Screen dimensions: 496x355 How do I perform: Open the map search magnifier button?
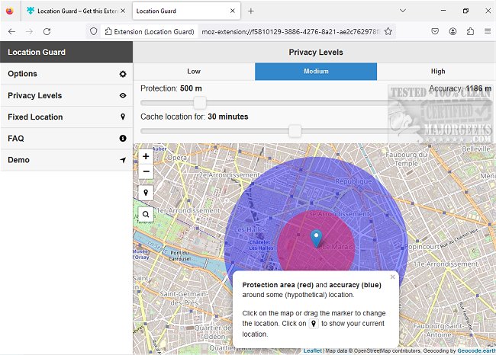point(146,216)
